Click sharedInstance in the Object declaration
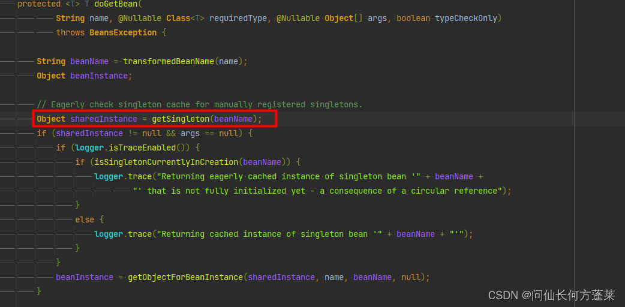Screen dimensions: 625x307 point(104,119)
